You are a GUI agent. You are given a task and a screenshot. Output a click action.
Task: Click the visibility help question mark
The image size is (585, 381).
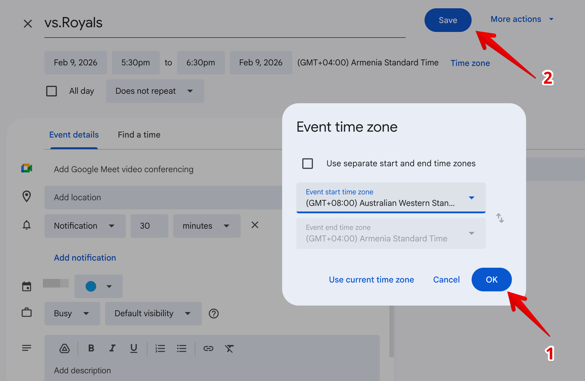[213, 314]
